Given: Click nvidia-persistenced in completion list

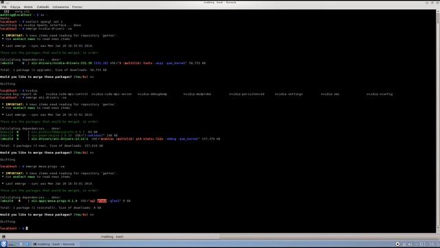Looking at the screenshot, I should point(246,94).
